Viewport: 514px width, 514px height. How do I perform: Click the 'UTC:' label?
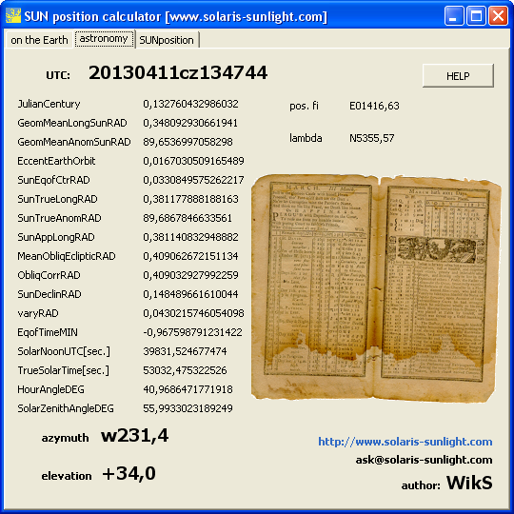coord(58,75)
